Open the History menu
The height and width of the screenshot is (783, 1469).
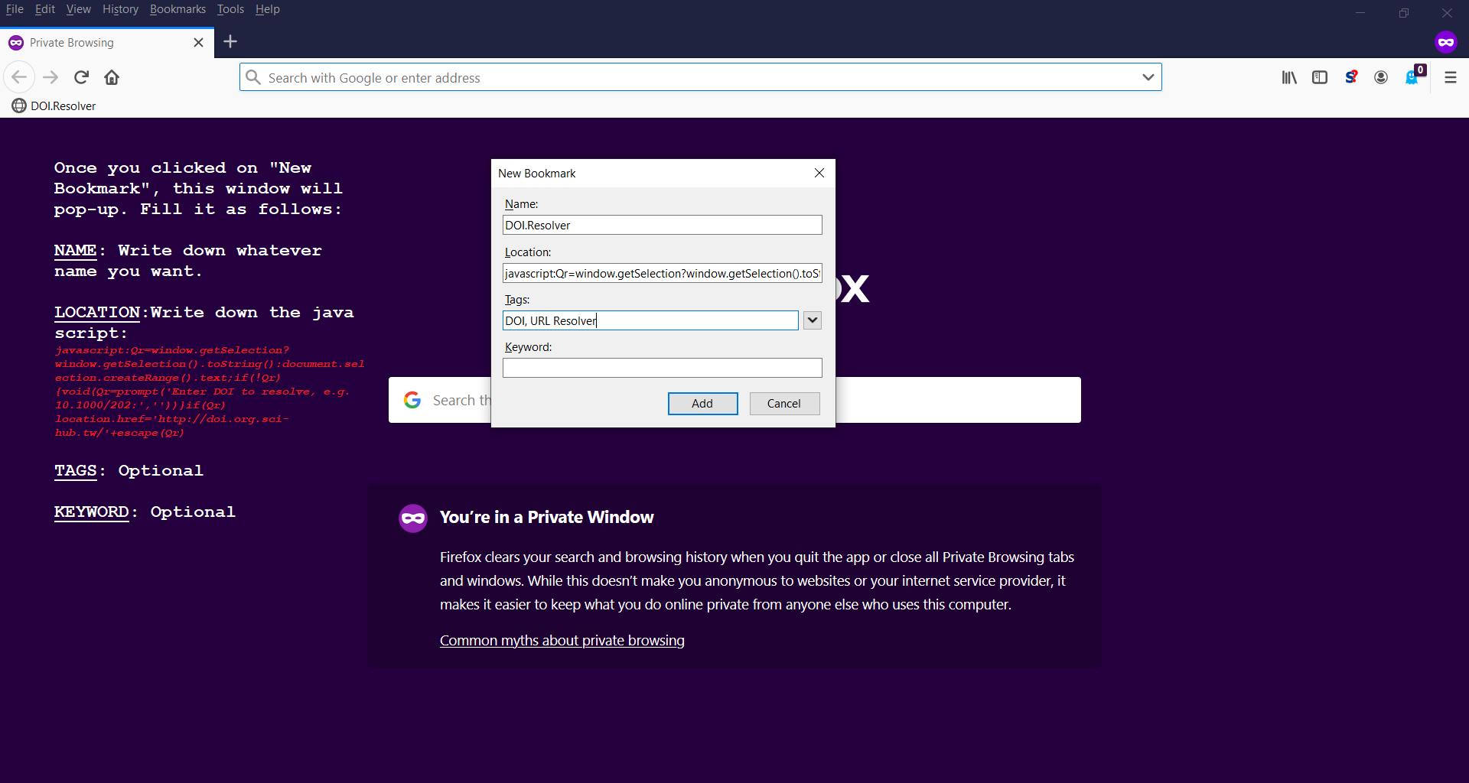pyautogui.click(x=120, y=9)
